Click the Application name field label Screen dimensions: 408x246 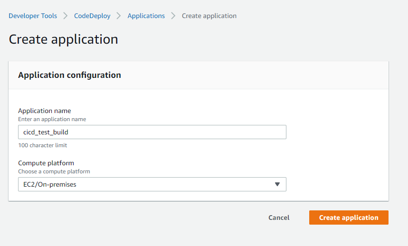coord(45,111)
